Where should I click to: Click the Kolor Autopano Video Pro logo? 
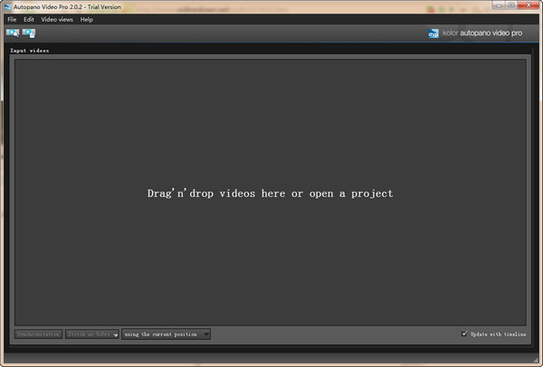(475, 33)
